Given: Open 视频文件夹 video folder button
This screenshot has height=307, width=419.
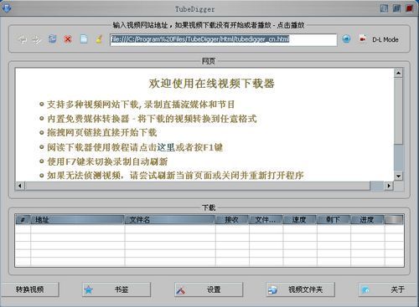Looking at the screenshot, I should (x=301, y=289).
